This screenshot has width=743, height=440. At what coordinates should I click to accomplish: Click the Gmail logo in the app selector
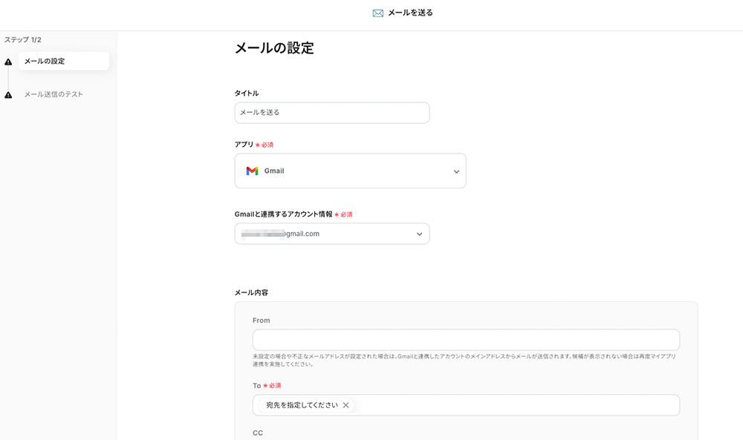coord(252,171)
